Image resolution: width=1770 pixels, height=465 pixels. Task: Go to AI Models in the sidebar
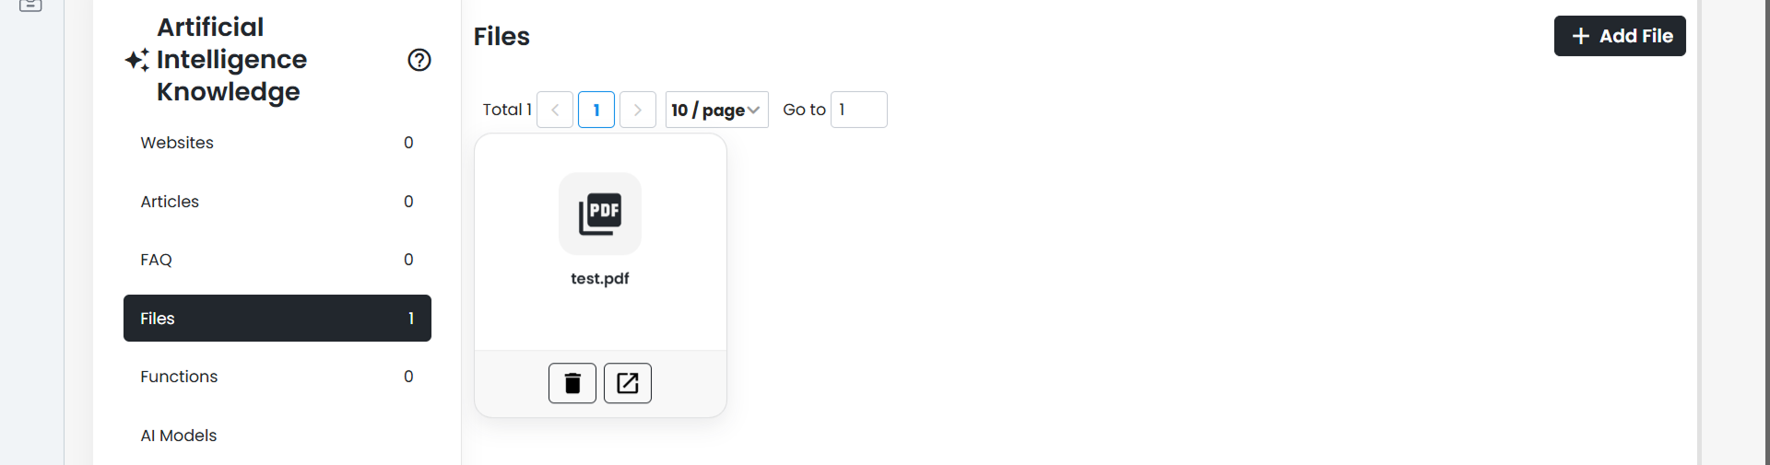(x=277, y=436)
